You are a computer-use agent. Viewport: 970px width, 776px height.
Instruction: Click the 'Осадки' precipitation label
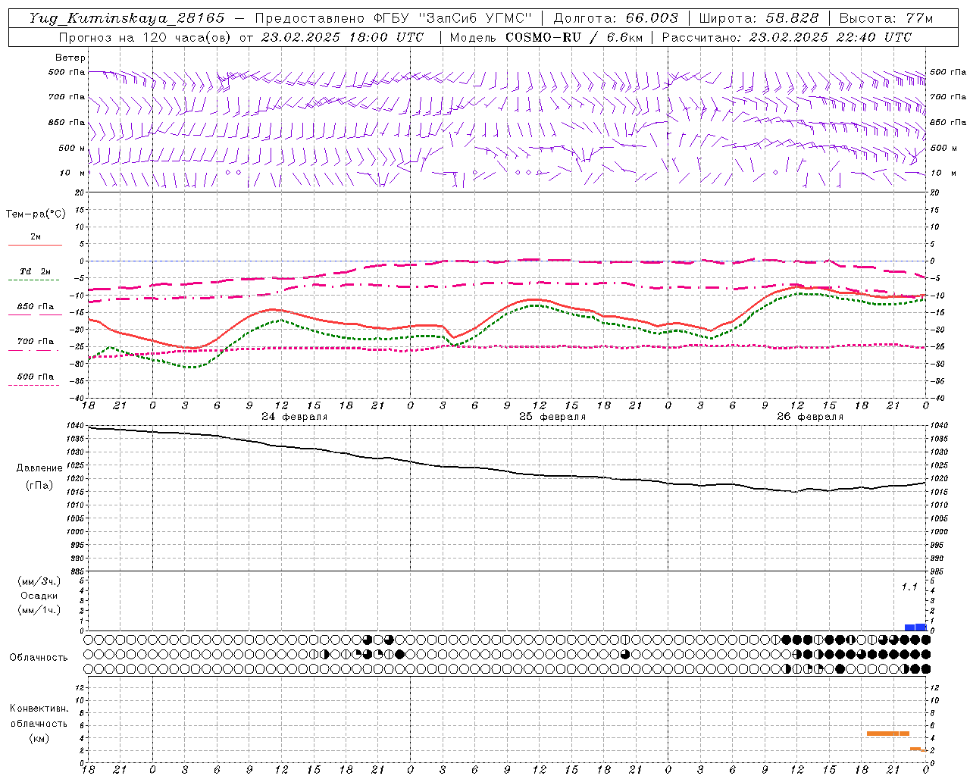[39, 596]
